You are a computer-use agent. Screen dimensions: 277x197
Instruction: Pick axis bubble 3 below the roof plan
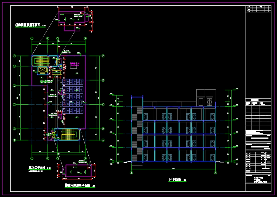click(58, 159)
